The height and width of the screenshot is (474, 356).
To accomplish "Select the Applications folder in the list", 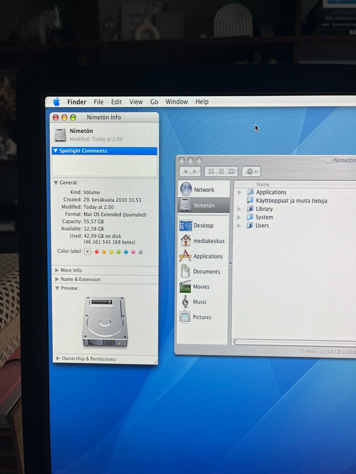I will coord(271,192).
